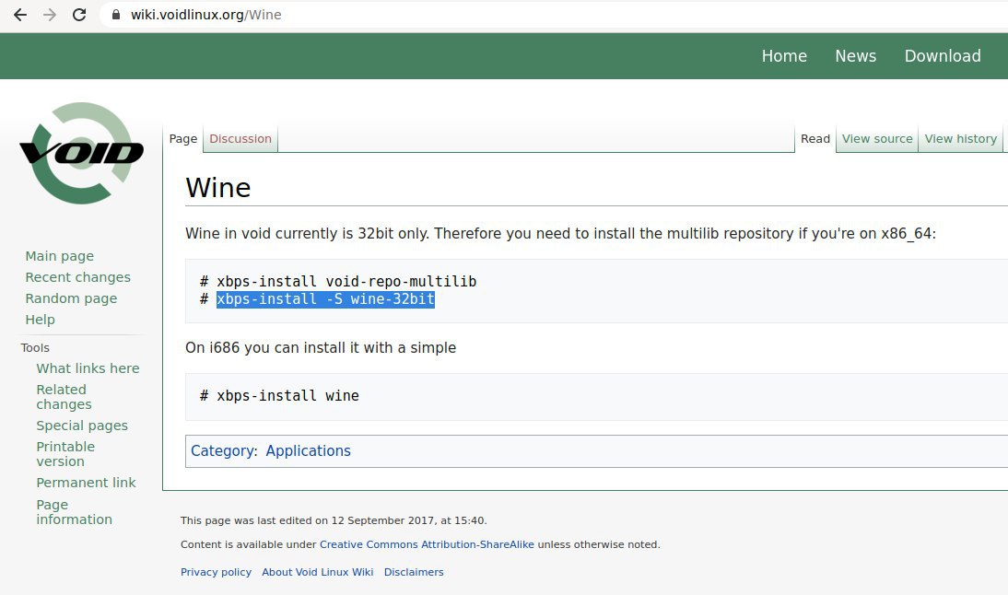
Task: Open About Void Linux Wiki link
Action: [318, 572]
